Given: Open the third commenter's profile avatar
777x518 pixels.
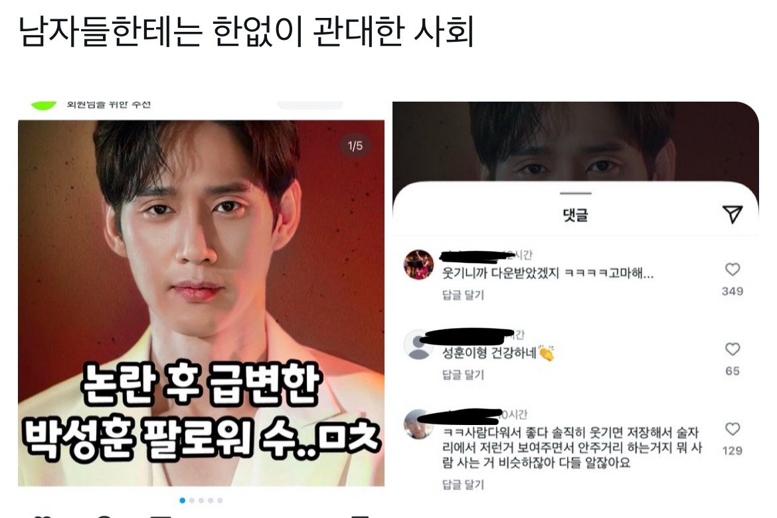Looking at the screenshot, I should pos(418,424).
